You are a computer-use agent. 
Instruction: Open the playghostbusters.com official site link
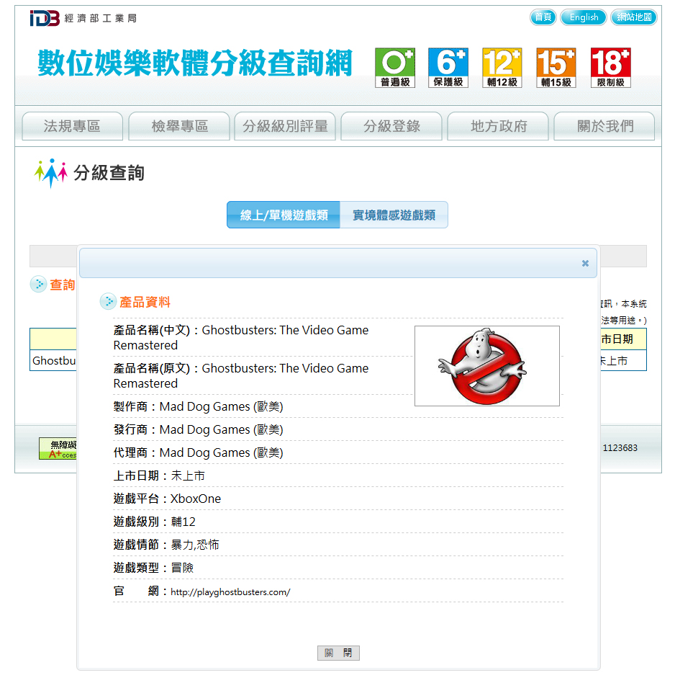click(x=230, y=592)
